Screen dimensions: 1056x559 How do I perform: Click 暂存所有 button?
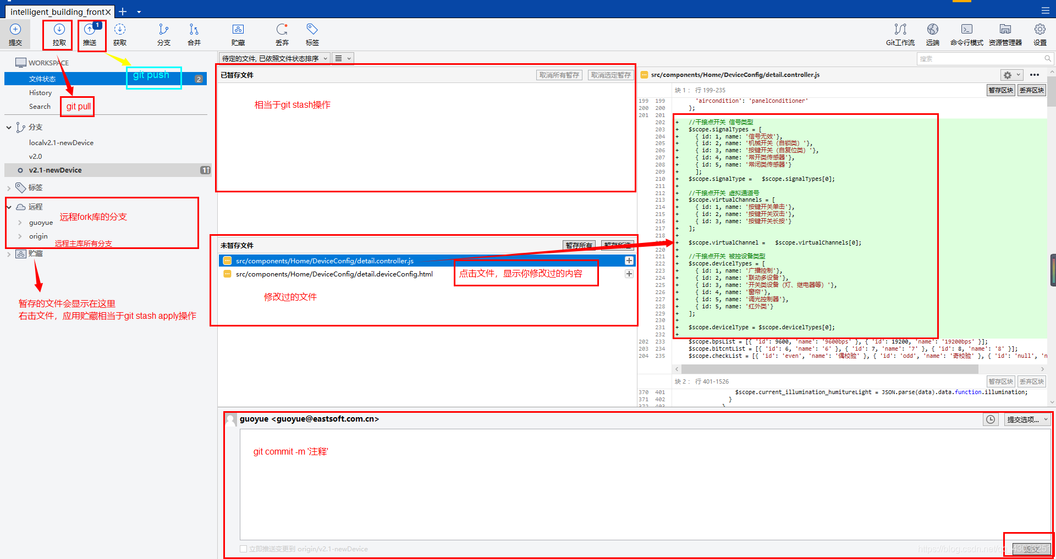pyautogui.click(x=579, y=245)
